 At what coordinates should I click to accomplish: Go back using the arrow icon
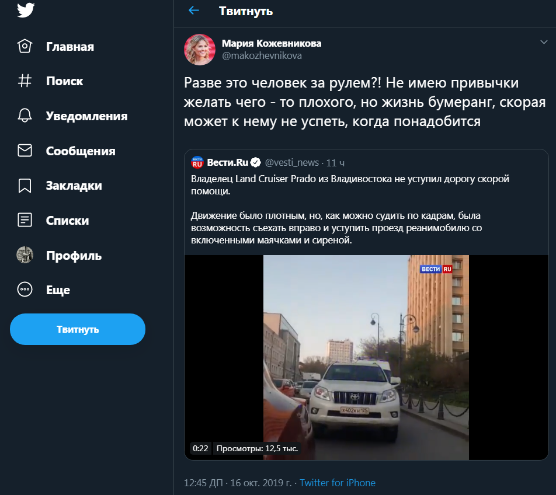pos(194,11)
